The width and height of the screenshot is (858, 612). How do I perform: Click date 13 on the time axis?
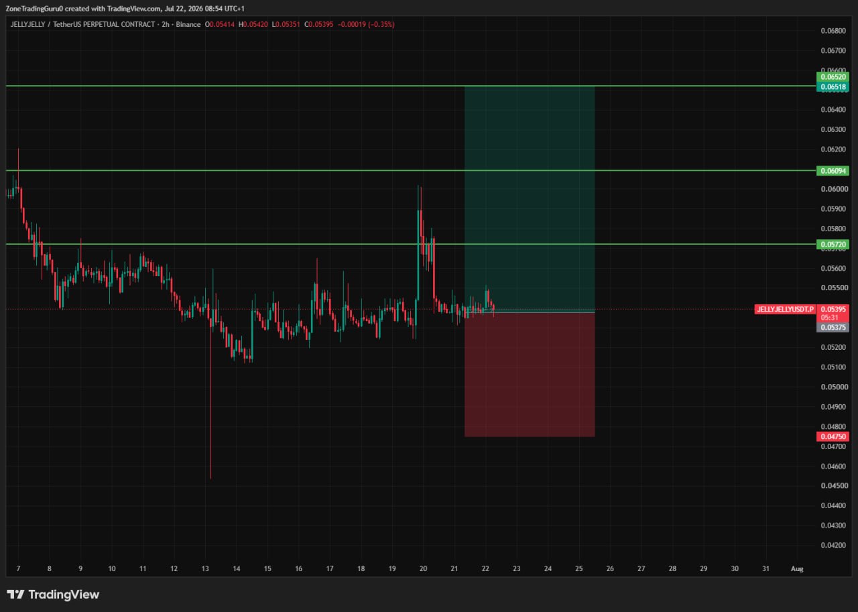(205, 568)
